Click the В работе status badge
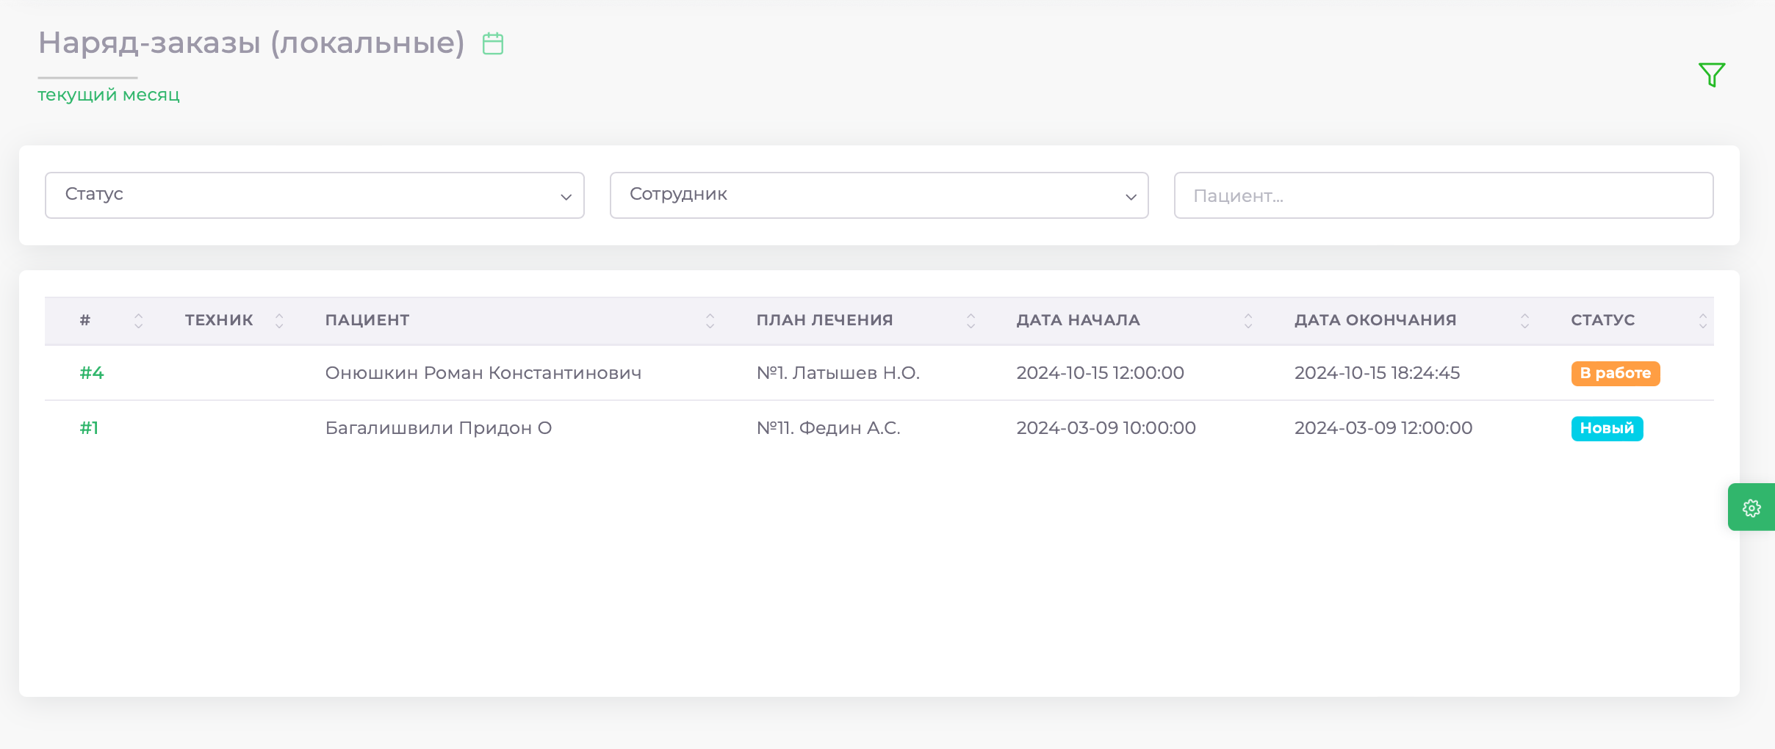Image resolution: width=1775 pixels, height=749 pixels. [x=1616, y=373]
